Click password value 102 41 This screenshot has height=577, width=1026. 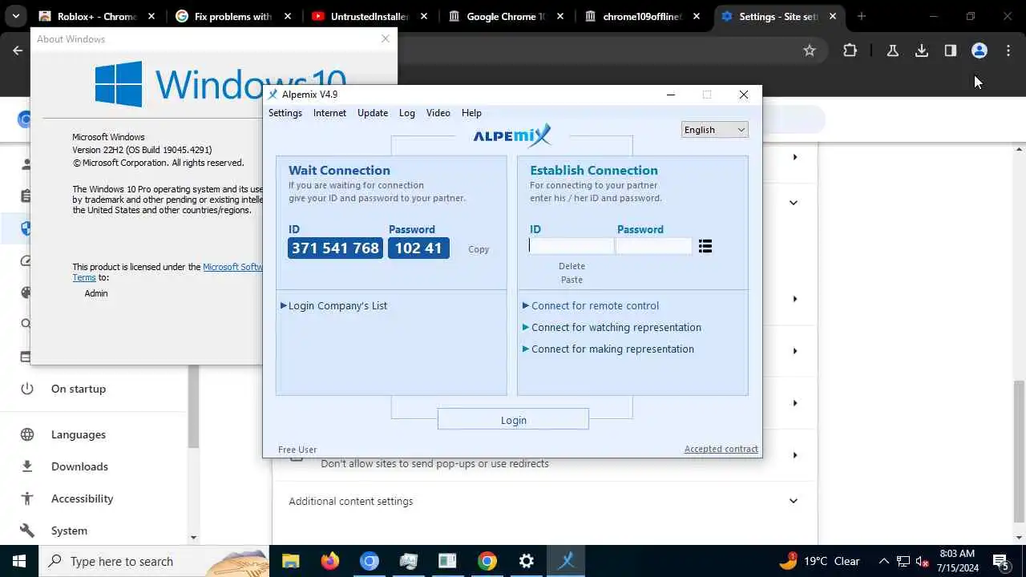[x=418, y=248]
